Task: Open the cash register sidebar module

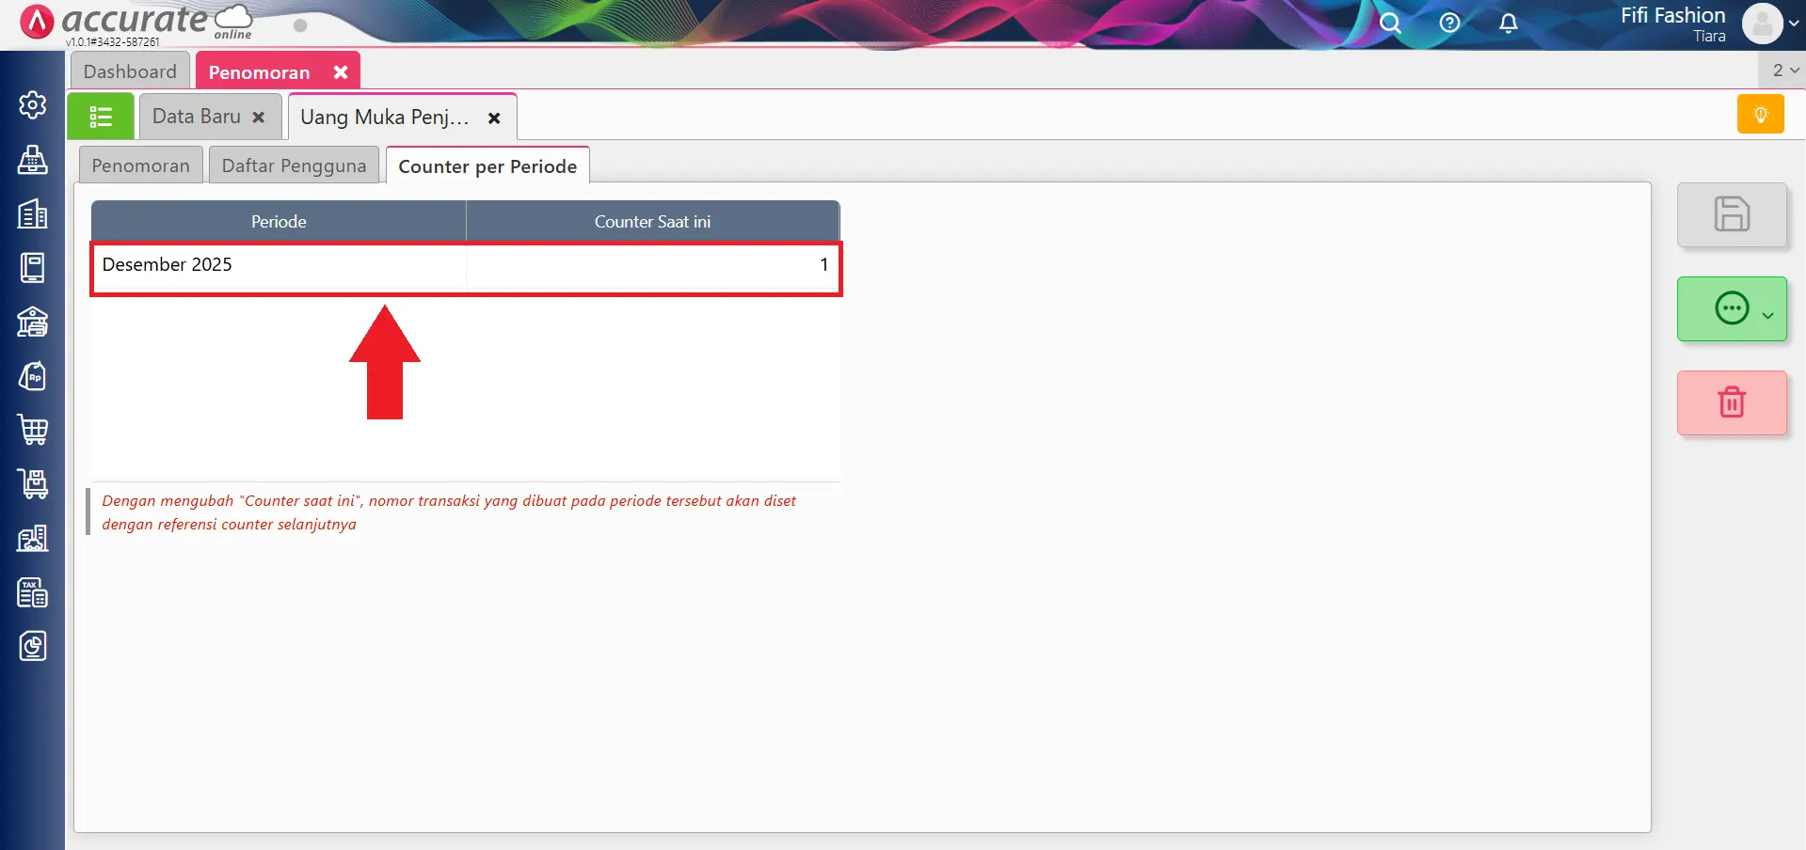Action: [x=33, y=160]
